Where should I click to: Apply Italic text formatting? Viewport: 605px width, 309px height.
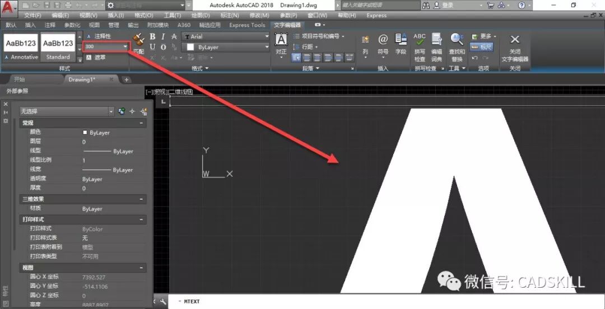click(x=163, y=36)
